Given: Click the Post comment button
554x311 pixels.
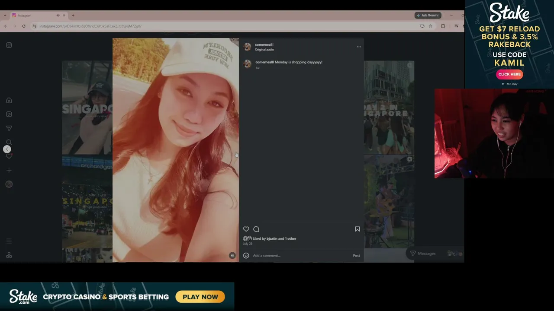Looking at the screenshot, I should (356, 255).
